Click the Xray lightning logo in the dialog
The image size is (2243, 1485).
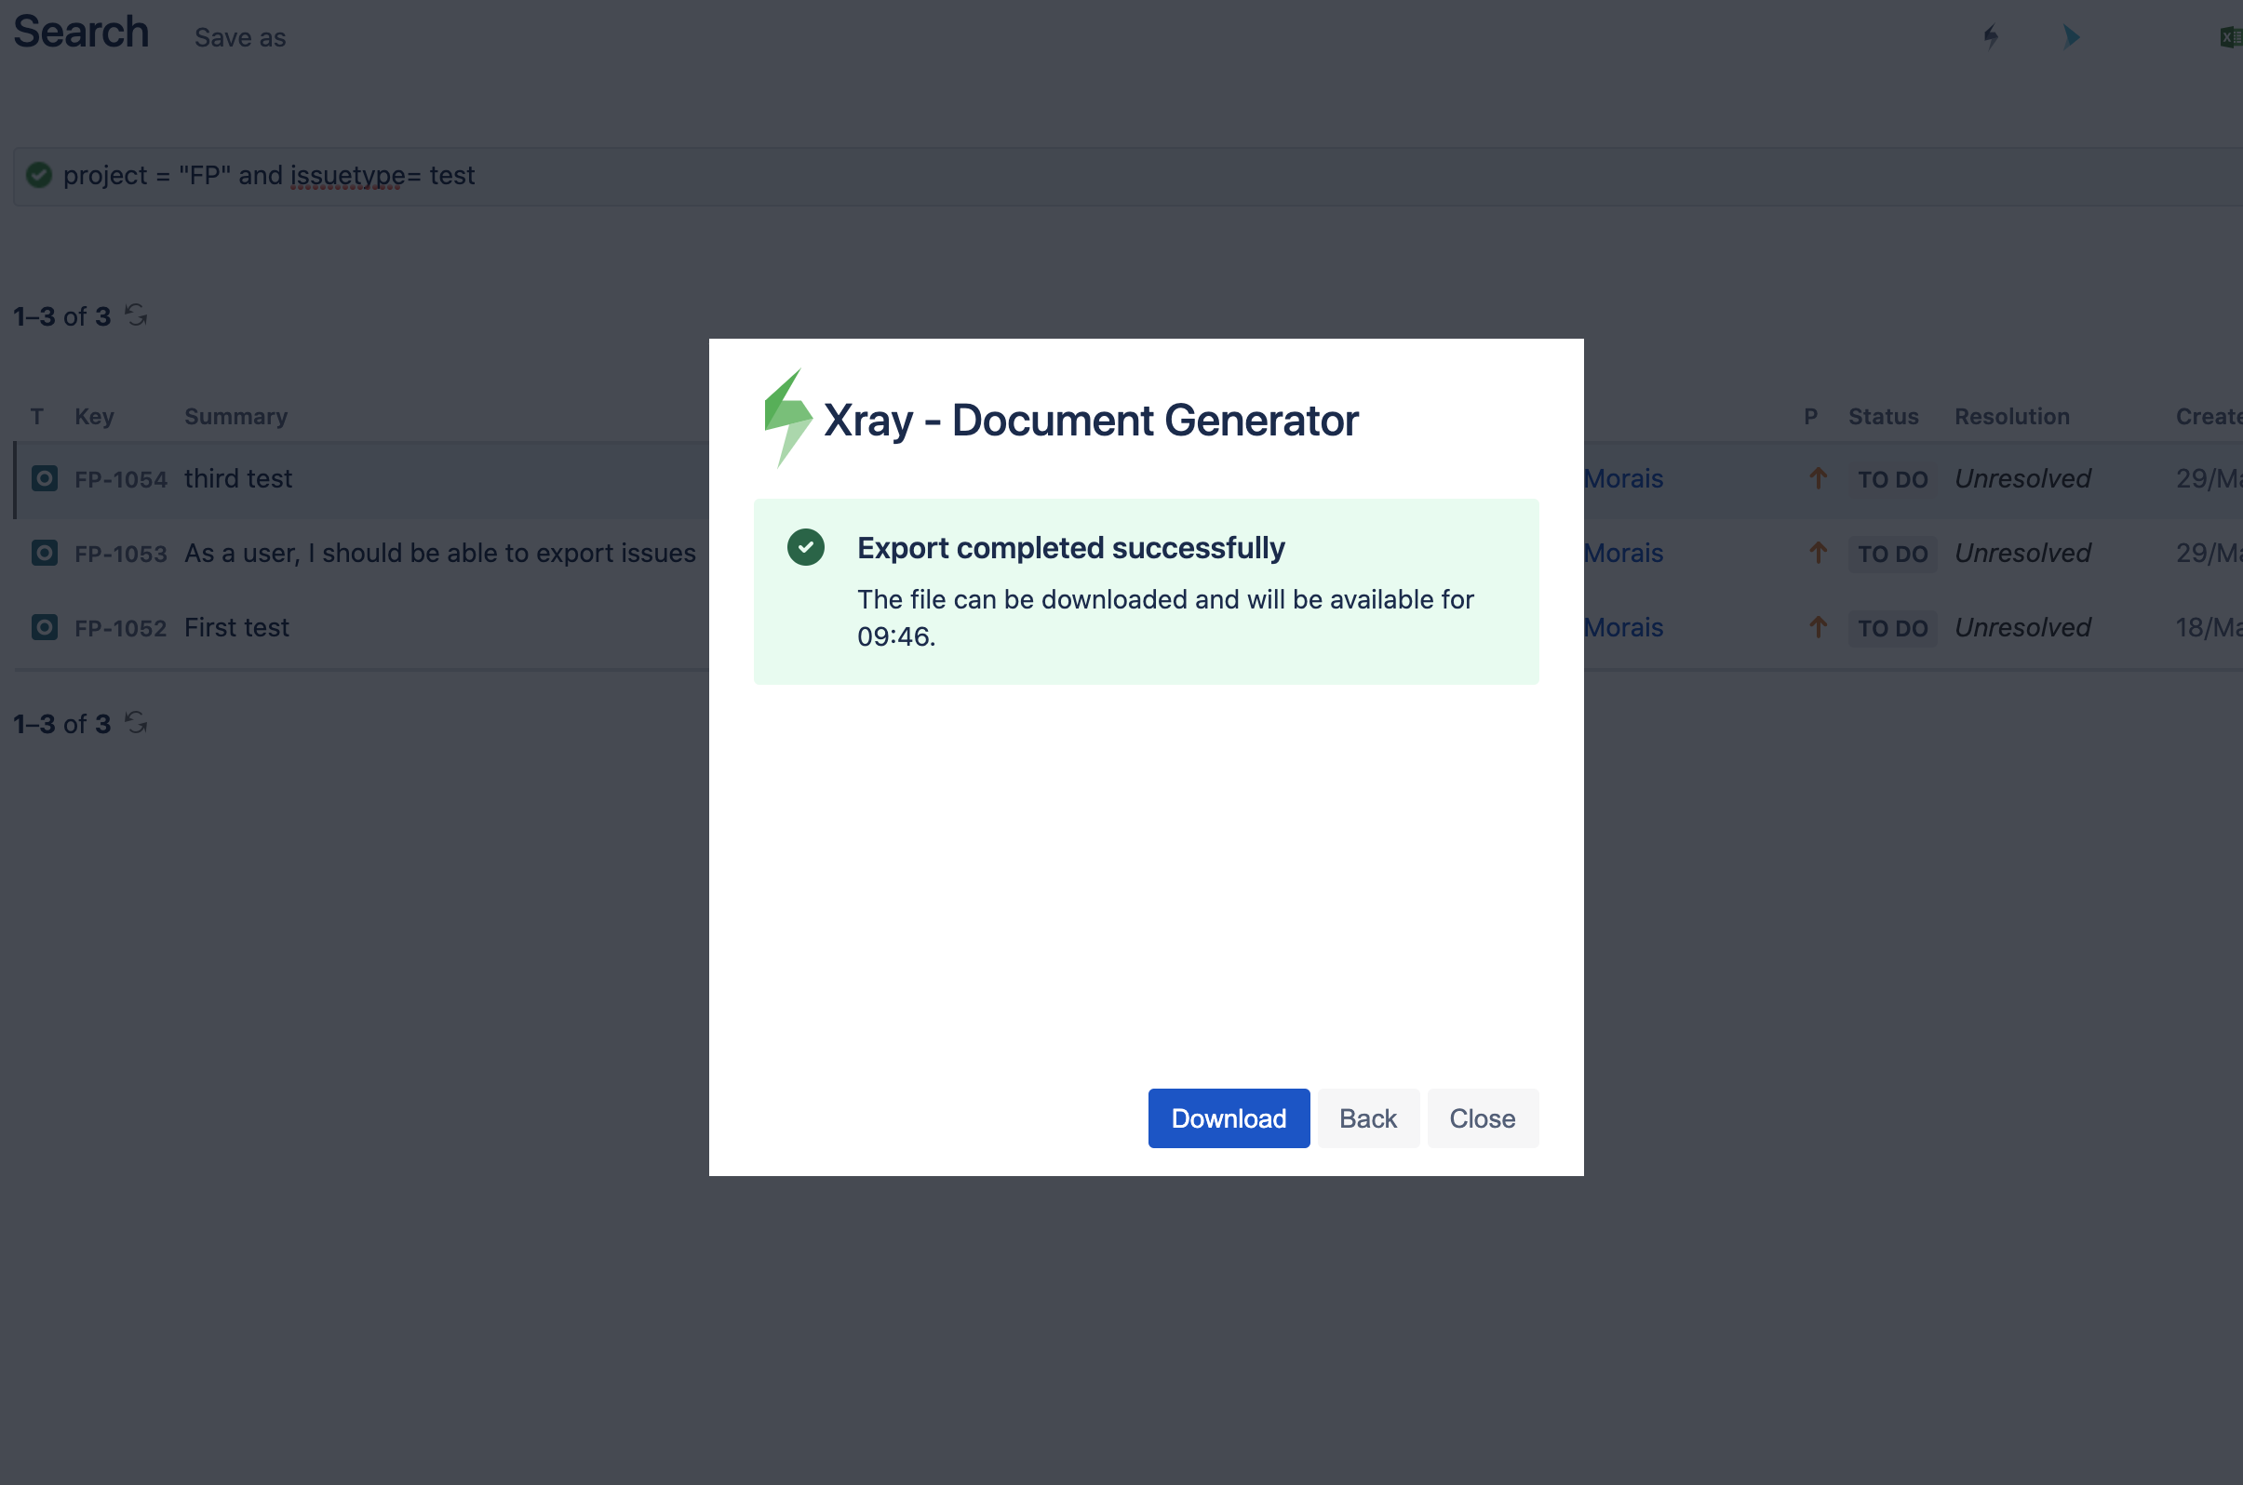788,418
